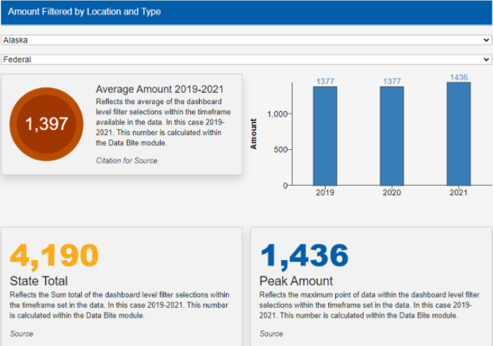Viewport: 493px width, 346px height.
Task: Click the large blue 1,436 peak number
Action: [x=304, y=256]
